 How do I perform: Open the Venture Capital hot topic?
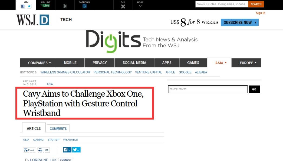coord(149,72)
